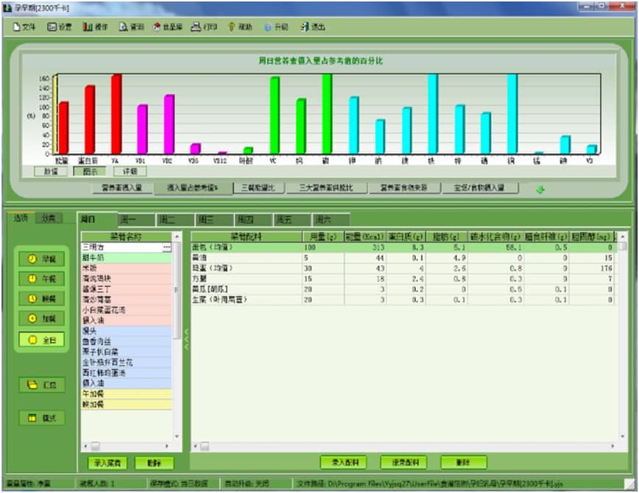Select the 午加餐 dish row
639x493 pixels.
tap(127, 394)
